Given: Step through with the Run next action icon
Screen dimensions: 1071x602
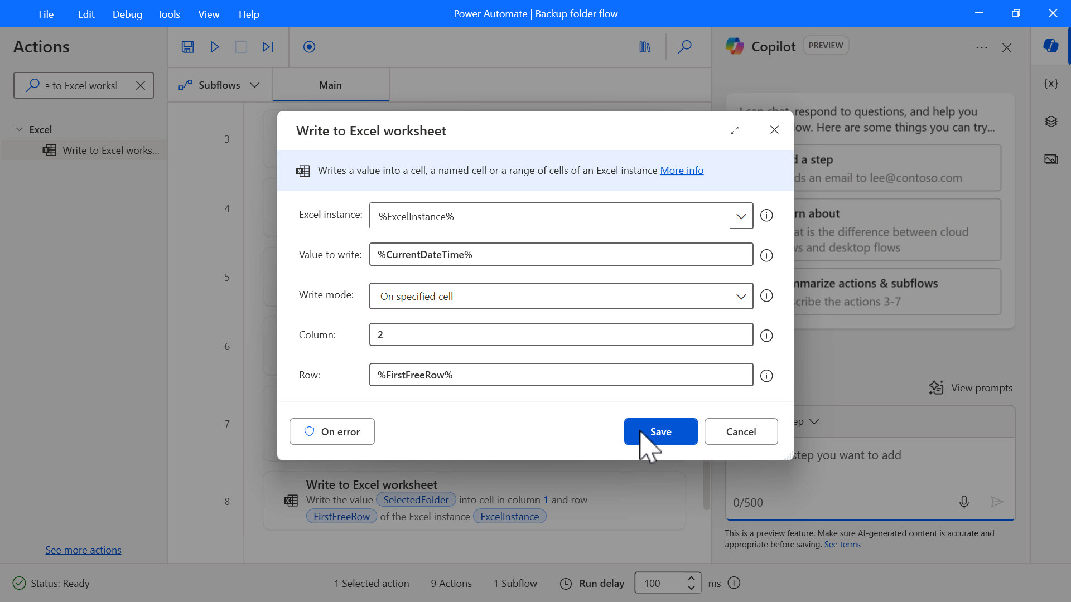Looking at the screenshot, I should point(268,47).
